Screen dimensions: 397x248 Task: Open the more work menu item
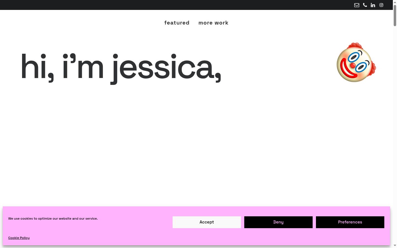pos(213,23)
